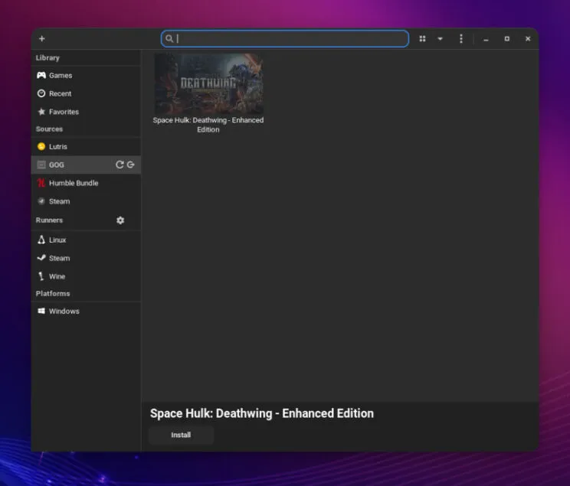570x486 pixels.
Task: Click the Platforms section header
Action: 53,293
